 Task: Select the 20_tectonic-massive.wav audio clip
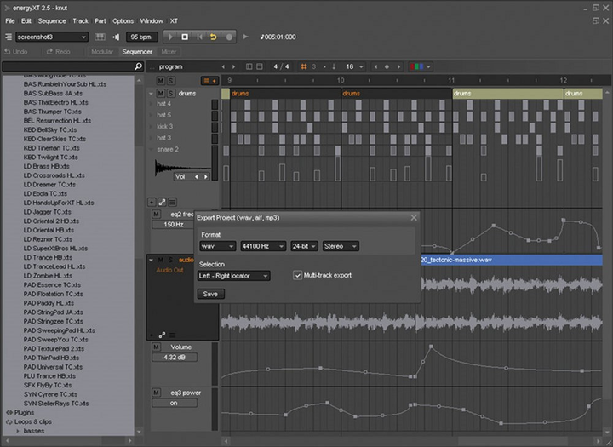(x=512, y=260)
